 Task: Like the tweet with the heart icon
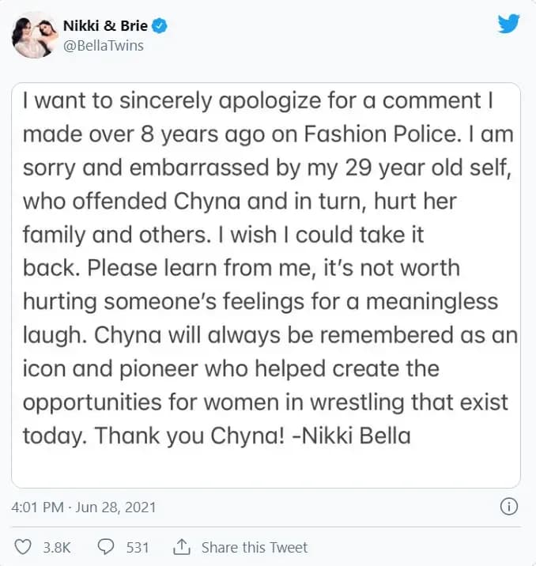pyautogui.click(x=25, y=547)
